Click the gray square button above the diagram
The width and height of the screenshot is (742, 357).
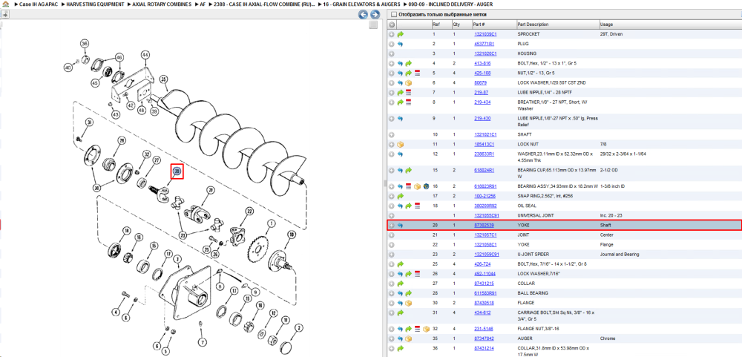coord(373,24)
